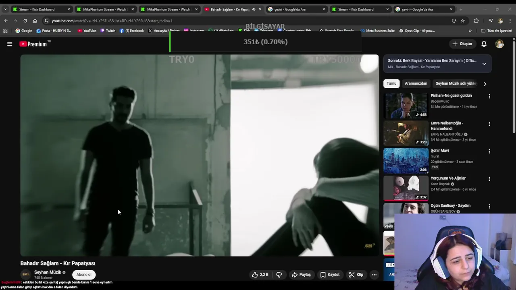Image resolution: width=516 pixels, height=290 pixels.
Task: Dislike the Kır Papatyası video
Action: click(279, 275)
